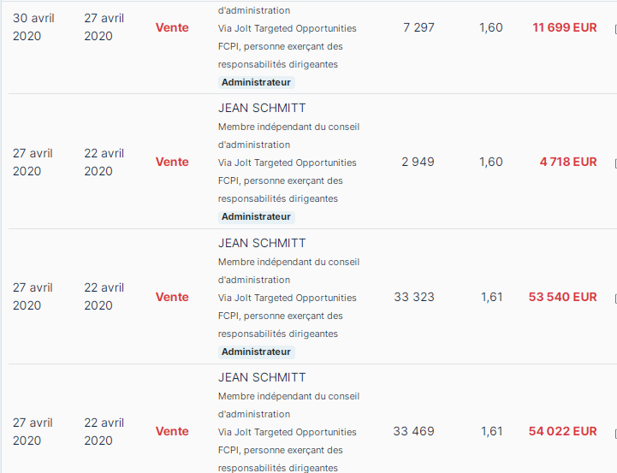Select the 11 699 EUR amount
617x473 pixels.
pos(565,27)
